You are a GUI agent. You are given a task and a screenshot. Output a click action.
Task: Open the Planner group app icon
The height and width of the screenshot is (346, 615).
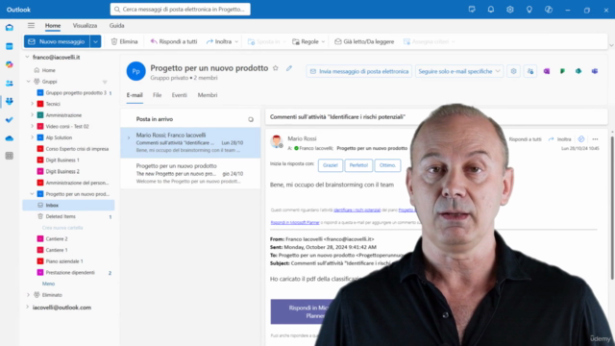[x=562, y=71]
